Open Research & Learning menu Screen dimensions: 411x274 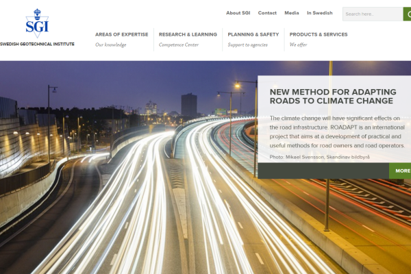(x=188, y=34)
